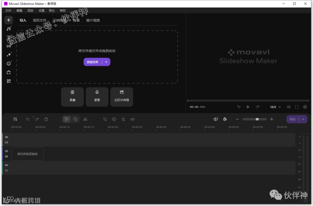Open the More tools grid icon
Viewport: 313px width, 206px height.
(x=9, y=81)
